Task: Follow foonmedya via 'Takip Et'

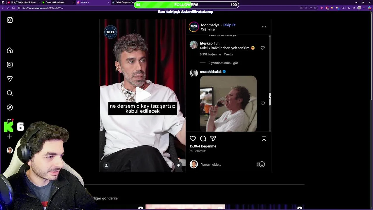Action: pyautogui.click(x=229, y=25)
